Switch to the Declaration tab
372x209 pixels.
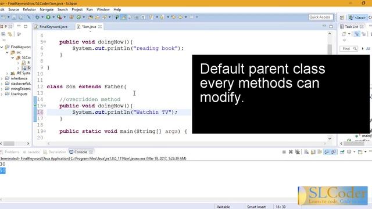57,152
